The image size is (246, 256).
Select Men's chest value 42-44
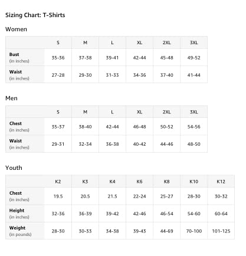click(x=112, y=127)
